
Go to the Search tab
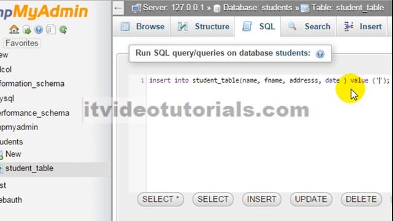point(308,26)
